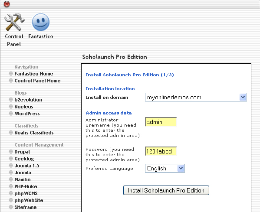Select Siteframe sidebar link
This screenshot has height=212, width=260.
(26, 207)
